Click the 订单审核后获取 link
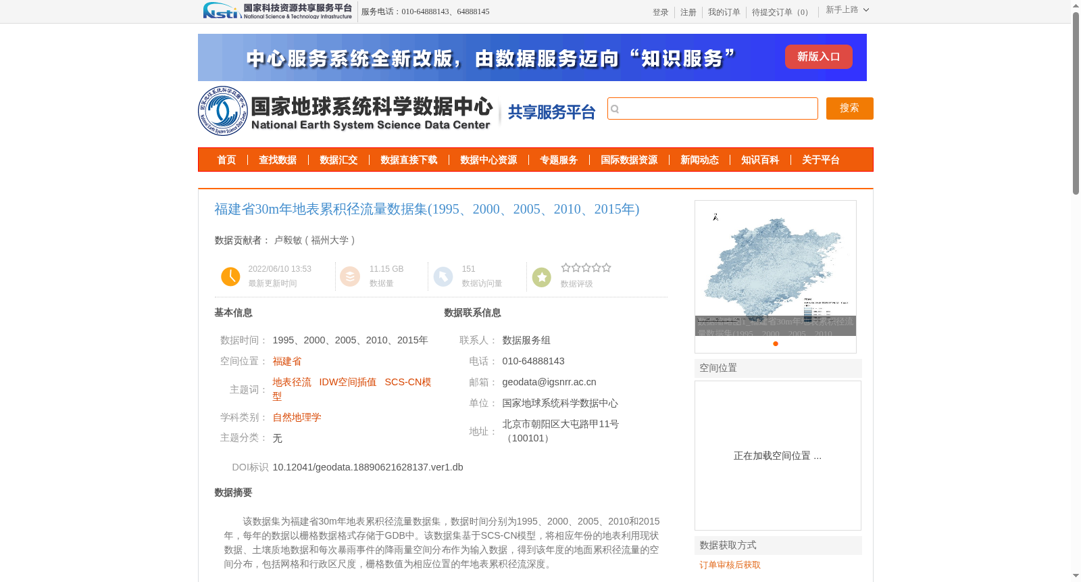This screenshot has height=582, width=1081. (730, 565)
